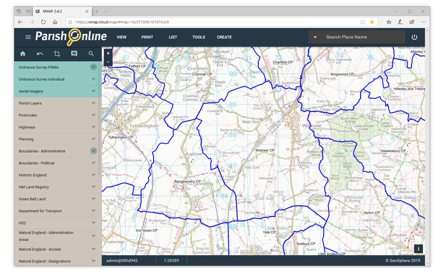Zoom in with the map plus button
Viewport: 441px width, 274px height.
(x=108, y=53)
